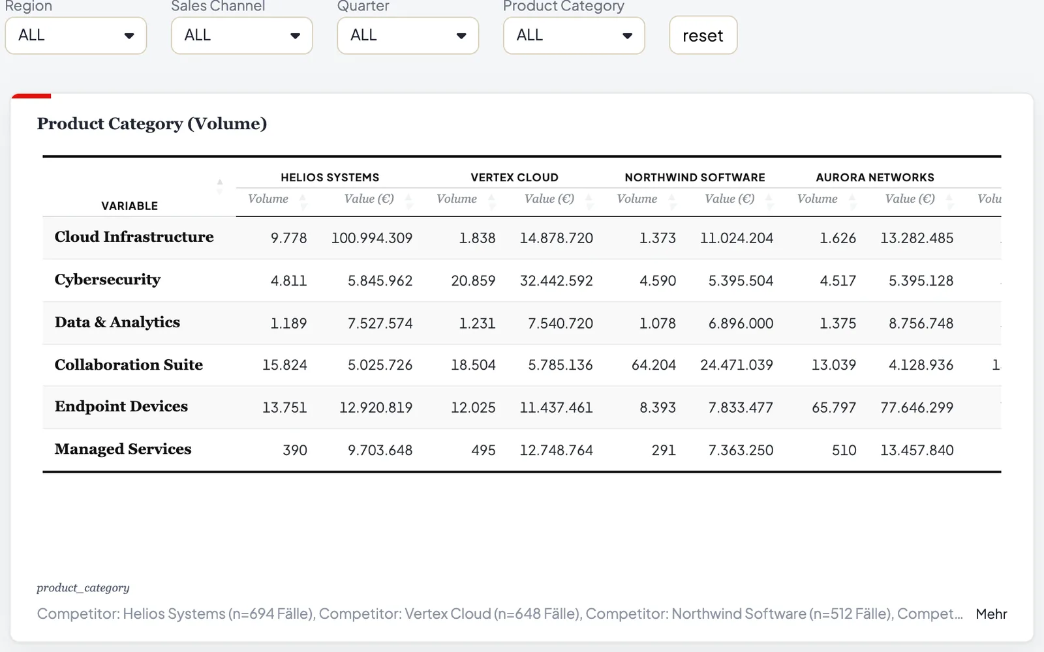1044x652 pixels.
Task: Click Northwind Managed Services volume 291
Action: click(664, 451)
